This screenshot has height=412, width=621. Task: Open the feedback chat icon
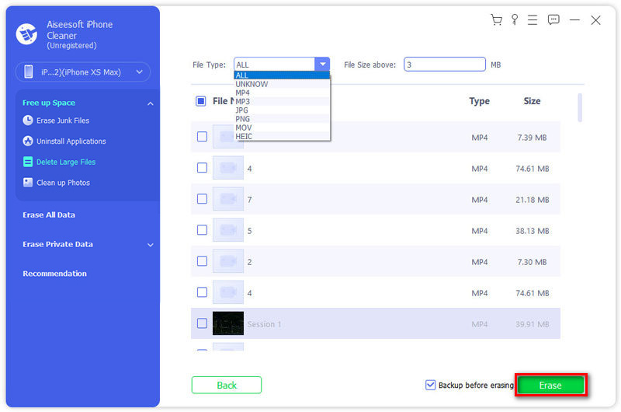553,20
